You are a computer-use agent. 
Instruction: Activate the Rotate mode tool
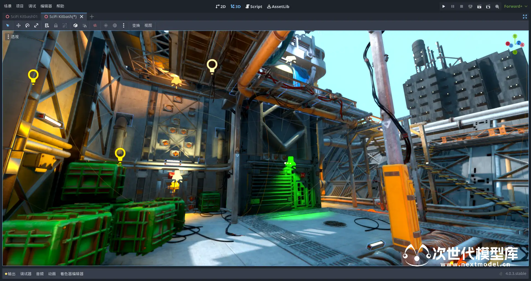[x=27, y=25]
